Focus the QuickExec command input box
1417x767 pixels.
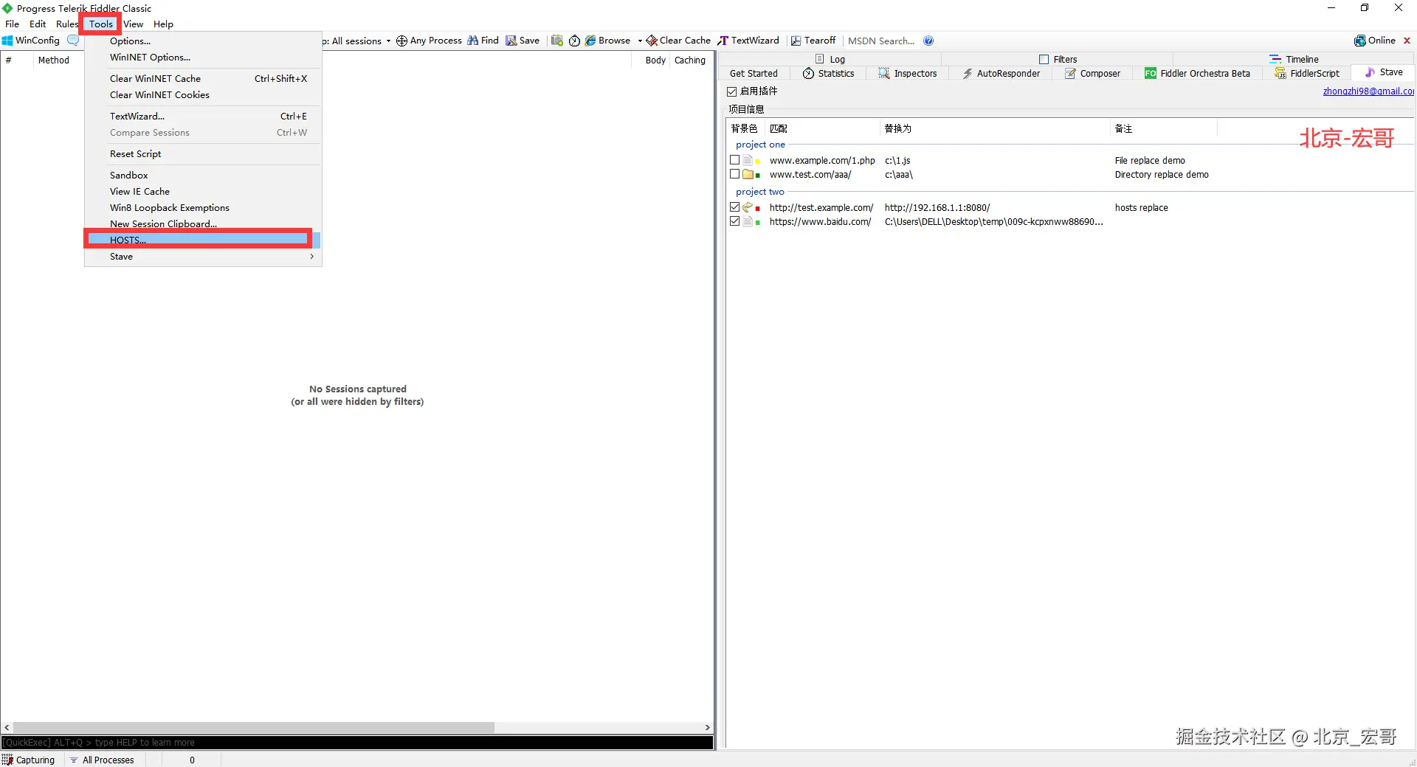coord(357,743)
